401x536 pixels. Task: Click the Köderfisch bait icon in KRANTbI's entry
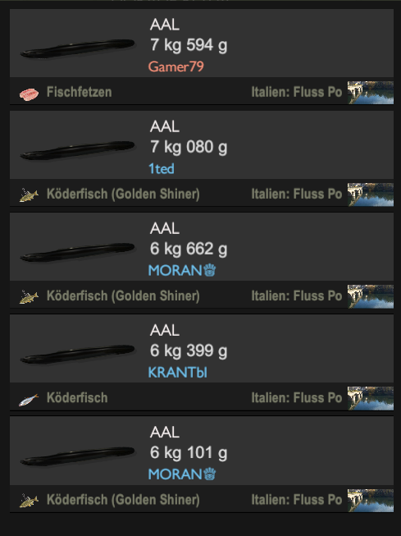pyautogui.click(x=29, y=400)
